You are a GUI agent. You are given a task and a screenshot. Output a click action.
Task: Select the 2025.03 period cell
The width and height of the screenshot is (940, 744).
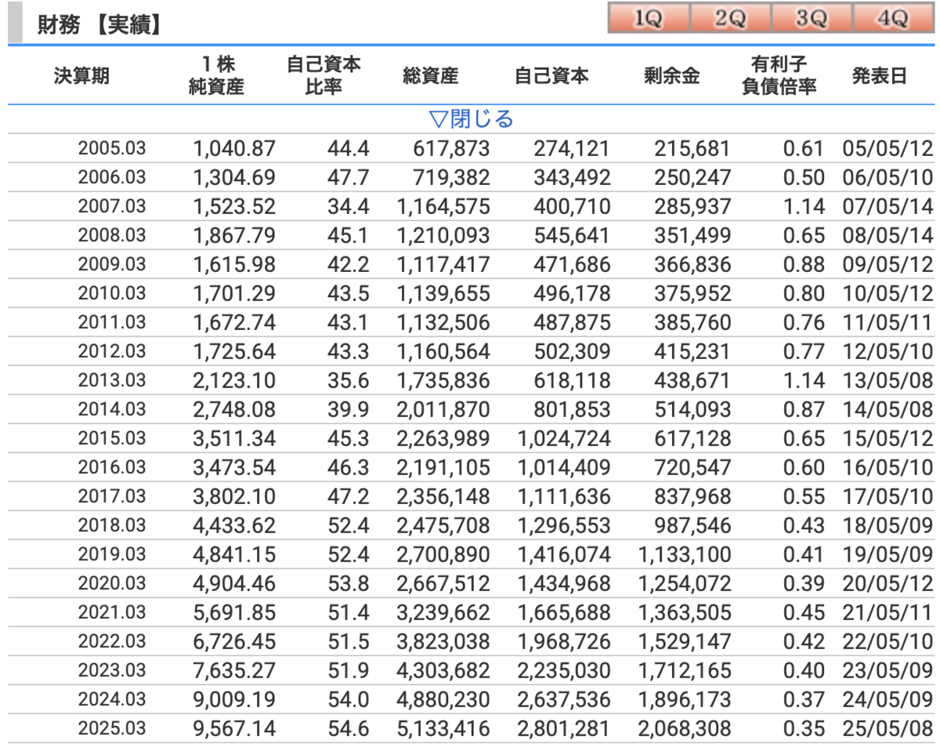pyautogui.click(x=112, y=728)
